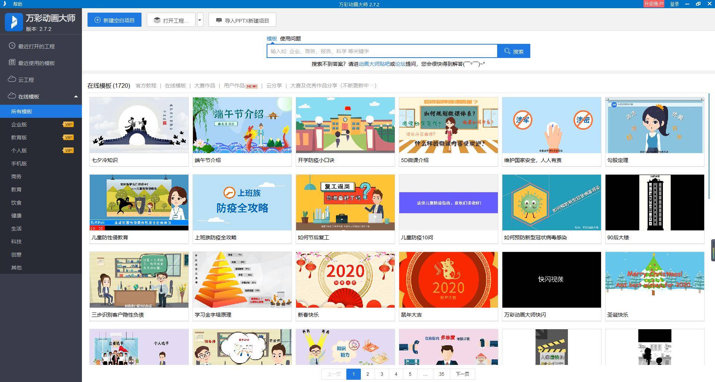Switch to the 使用问题 search tab
715x382 pixels.
(x=290, y=39)
